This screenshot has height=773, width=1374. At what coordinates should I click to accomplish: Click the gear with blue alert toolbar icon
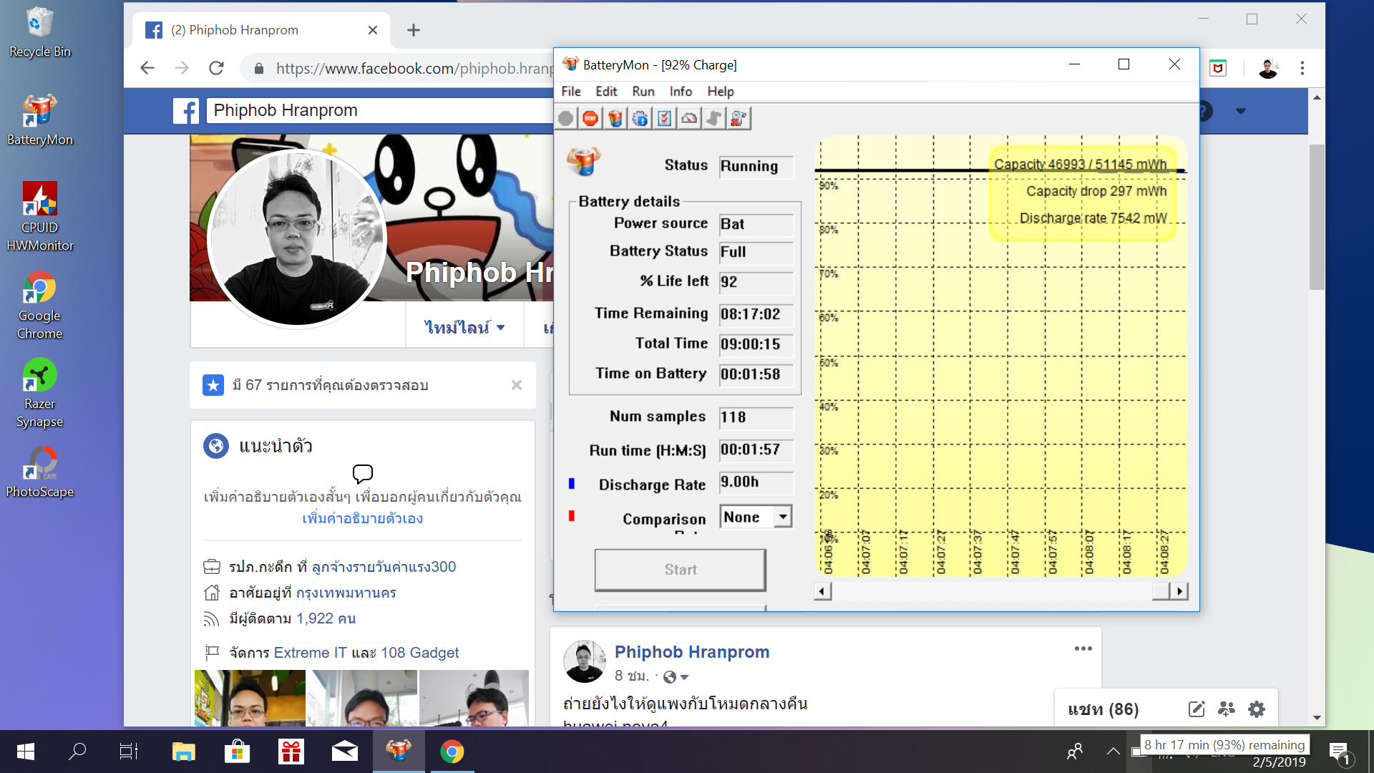[640, 118]
